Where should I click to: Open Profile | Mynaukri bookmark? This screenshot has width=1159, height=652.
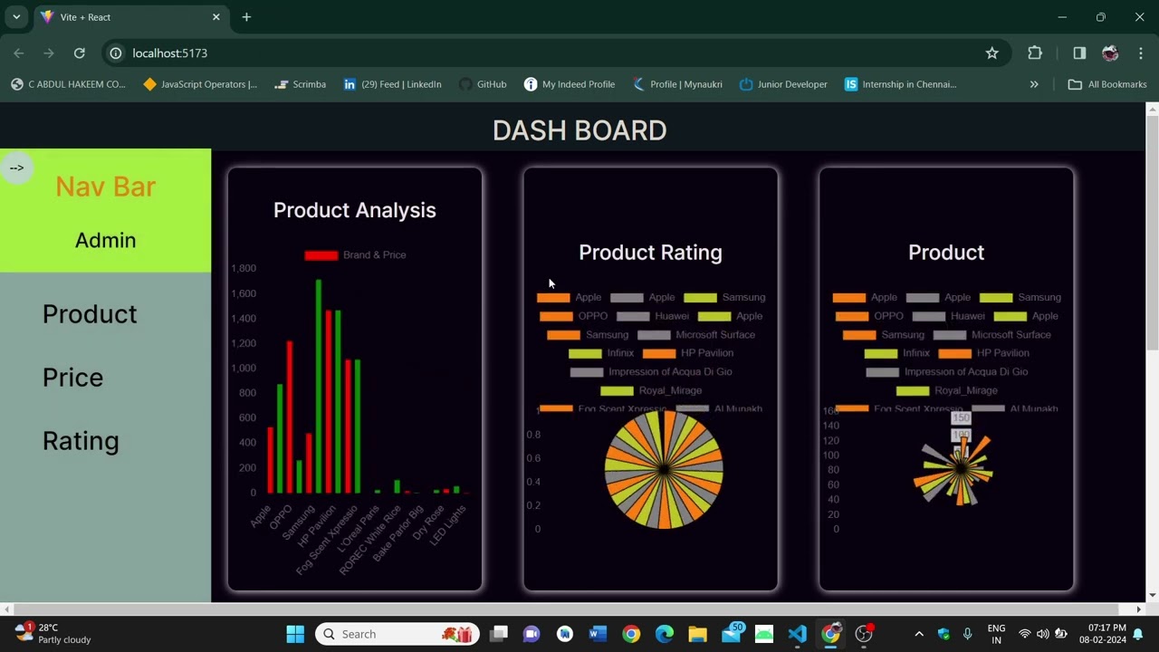[x=677, y=84]
